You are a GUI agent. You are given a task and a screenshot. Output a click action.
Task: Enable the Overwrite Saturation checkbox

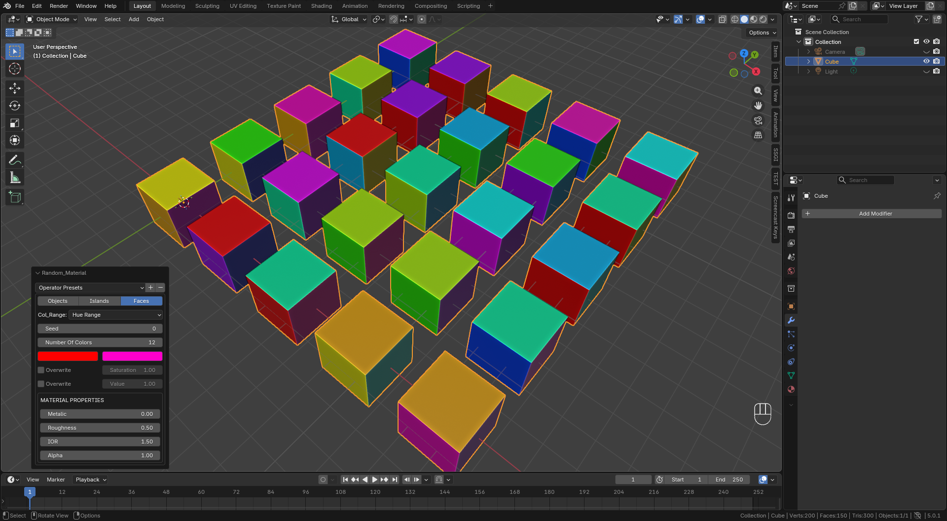point(41,370)
